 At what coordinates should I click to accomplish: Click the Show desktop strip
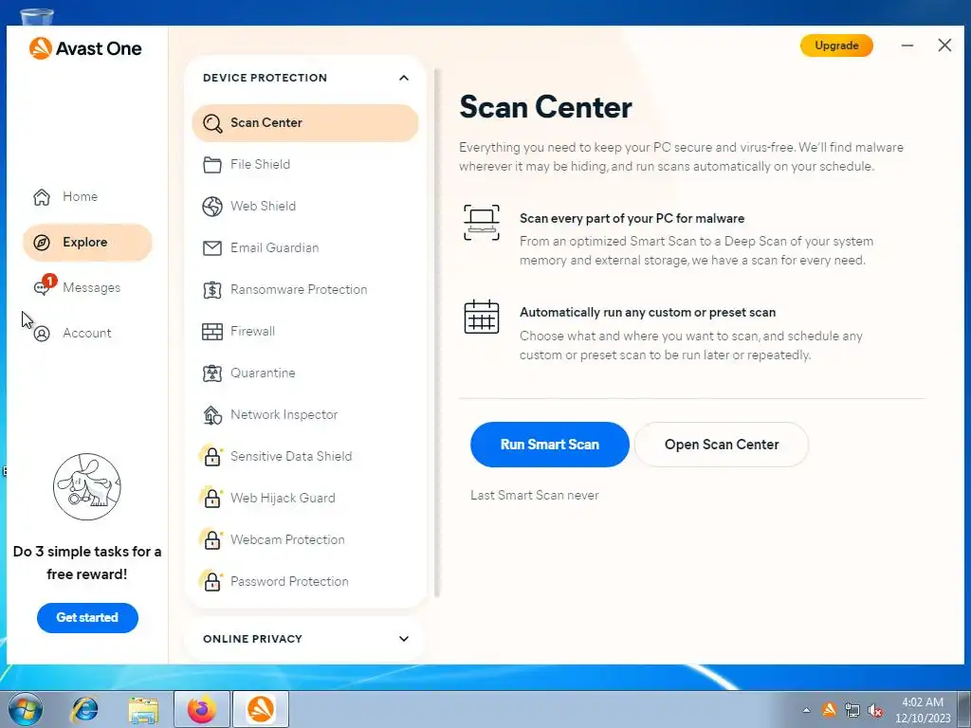964,709
